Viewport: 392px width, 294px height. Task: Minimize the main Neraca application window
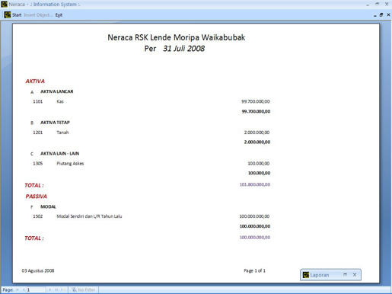pos(368,5)
